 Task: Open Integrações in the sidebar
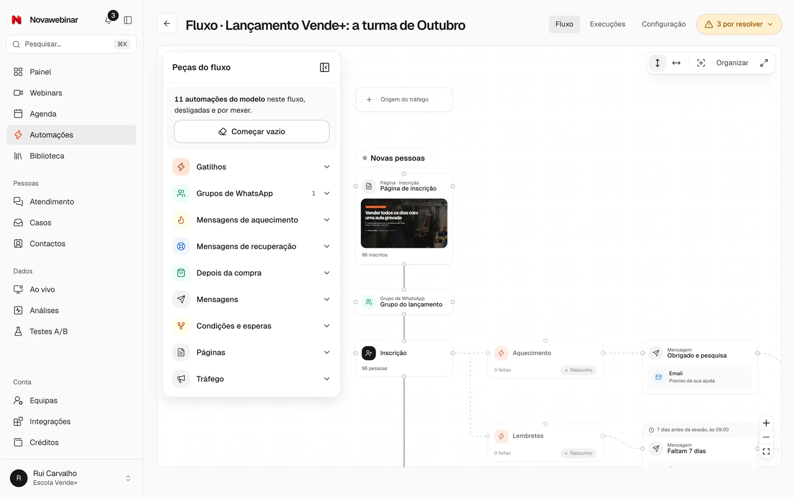point(72,421)
